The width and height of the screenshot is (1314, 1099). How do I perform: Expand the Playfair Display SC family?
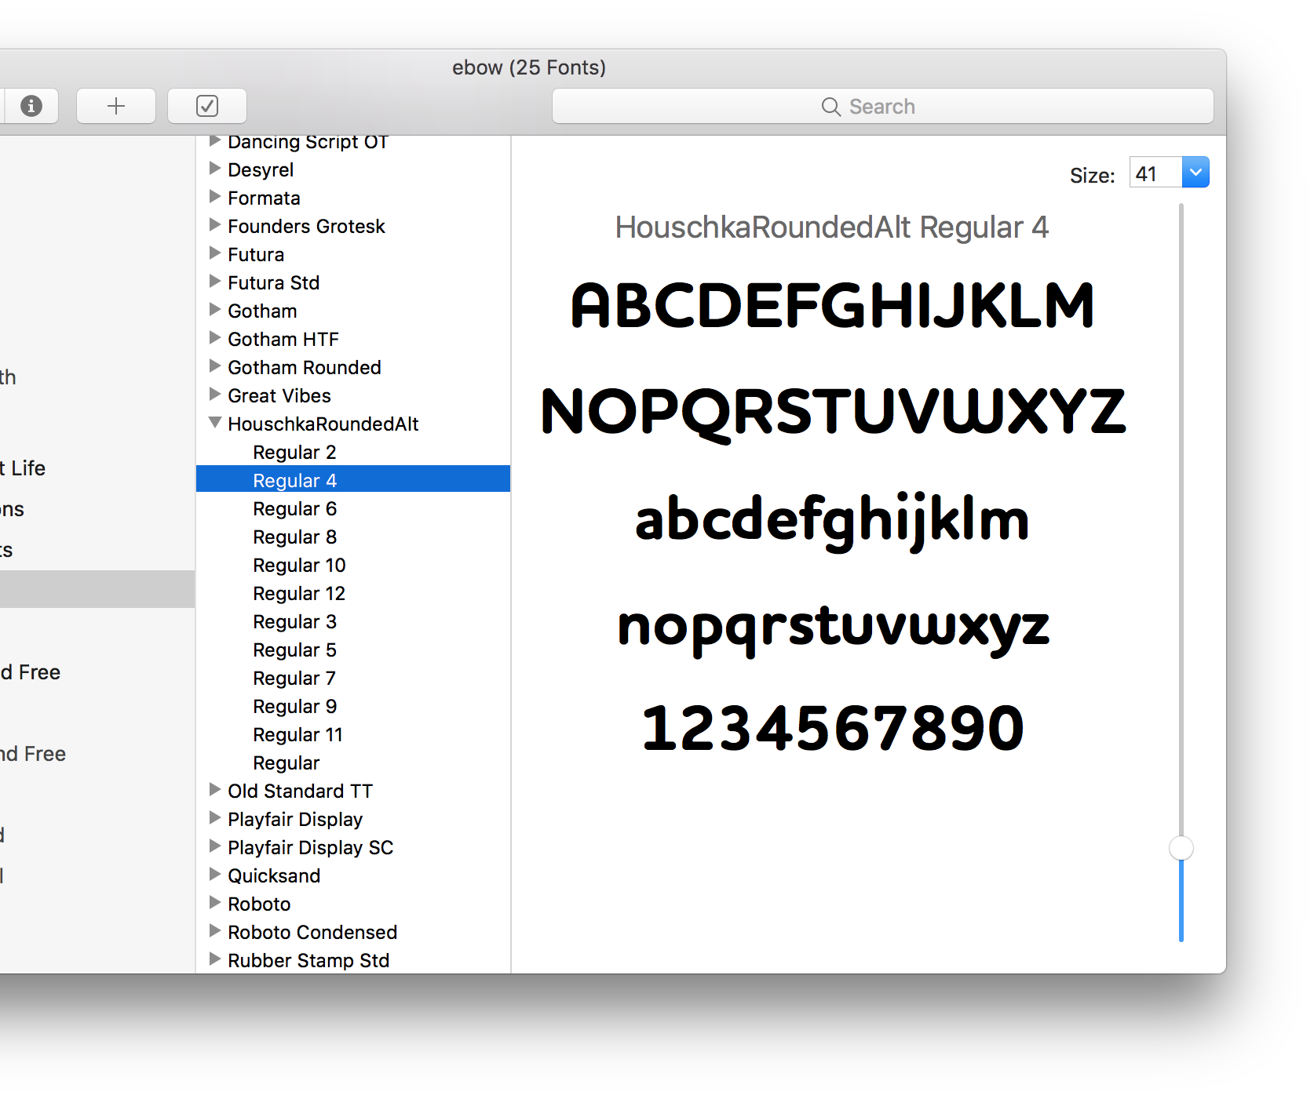[214, 846]
